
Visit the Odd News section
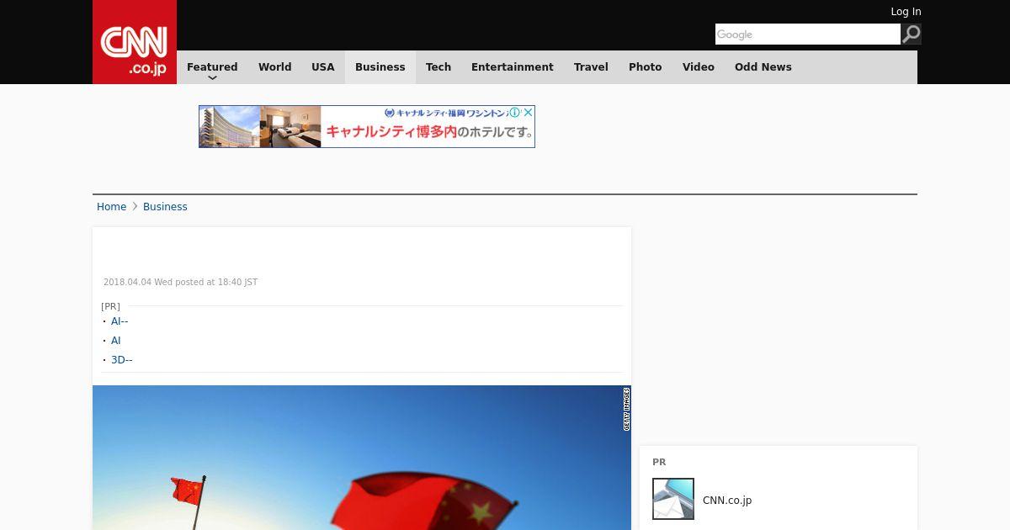click(763, 66)
